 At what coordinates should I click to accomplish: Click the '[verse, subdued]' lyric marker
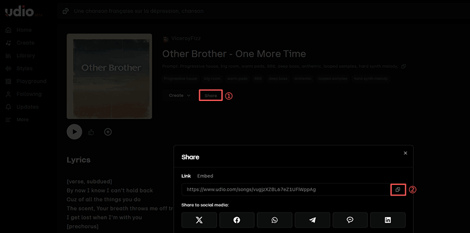tap(89, 181)
